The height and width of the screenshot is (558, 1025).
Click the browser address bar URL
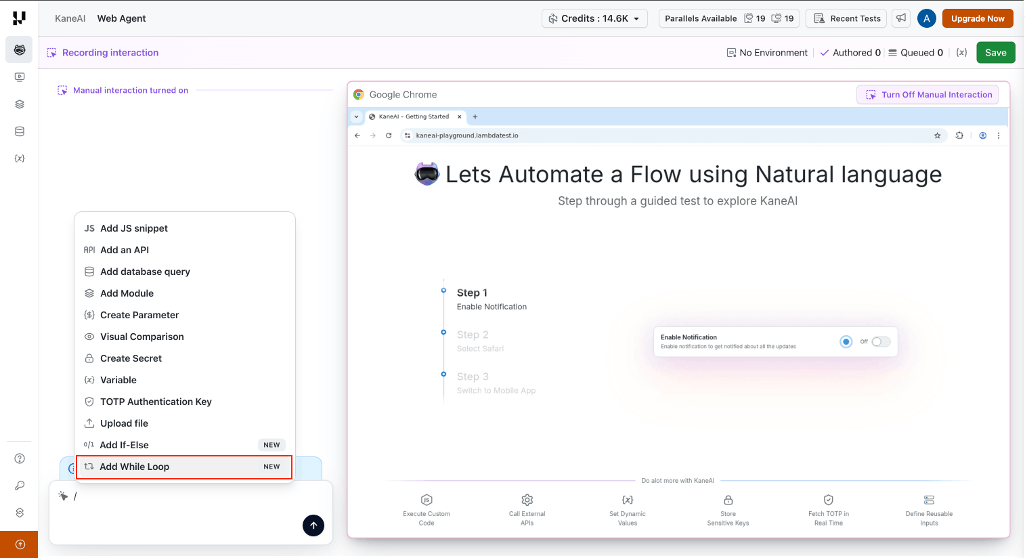(467, 135)
